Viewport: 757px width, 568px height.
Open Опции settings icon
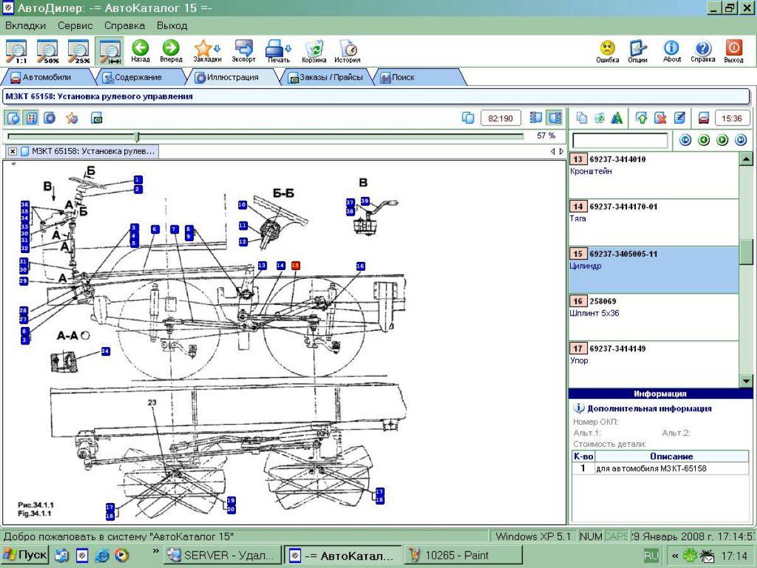click(x=637, y=50)
